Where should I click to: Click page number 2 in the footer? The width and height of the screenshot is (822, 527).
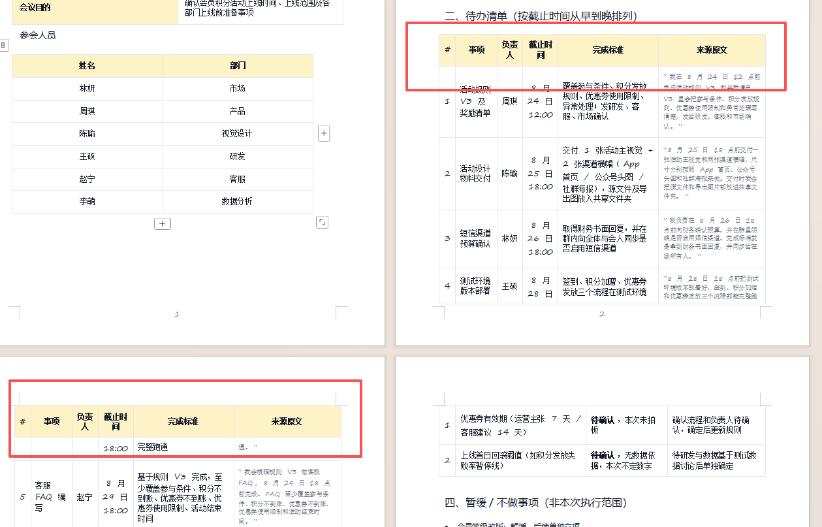pos(602,314)
